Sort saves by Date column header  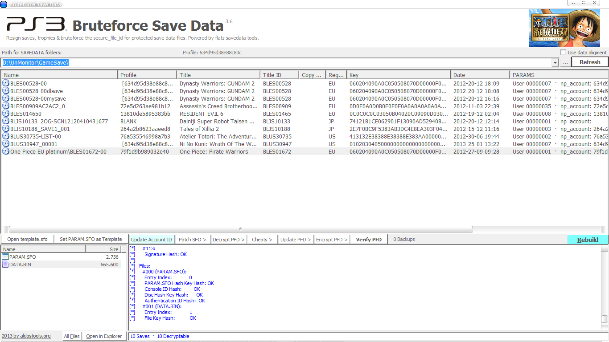click(x=480, y=75)
